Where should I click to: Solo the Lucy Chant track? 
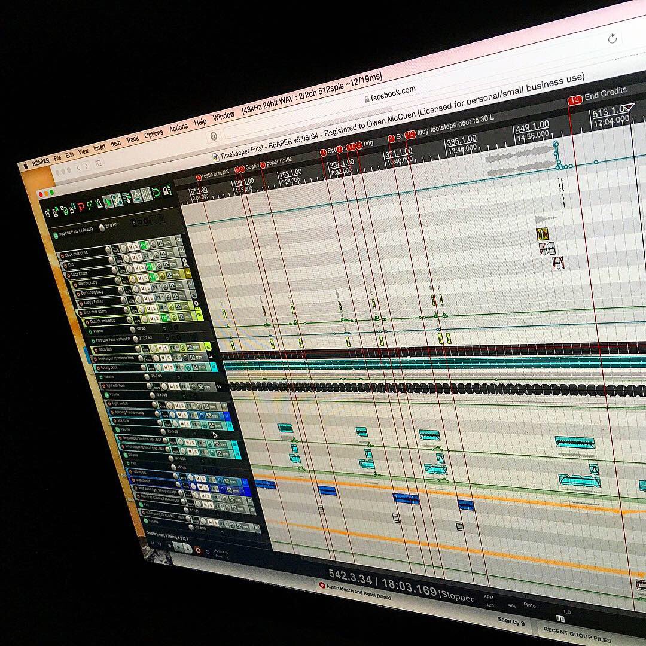tap(142, 267)
